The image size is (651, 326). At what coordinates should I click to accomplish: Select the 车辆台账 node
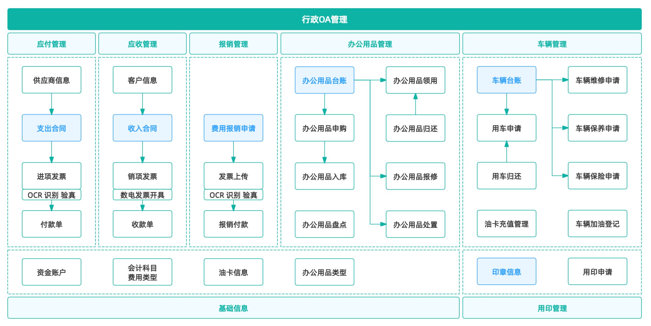coord(506,80)
